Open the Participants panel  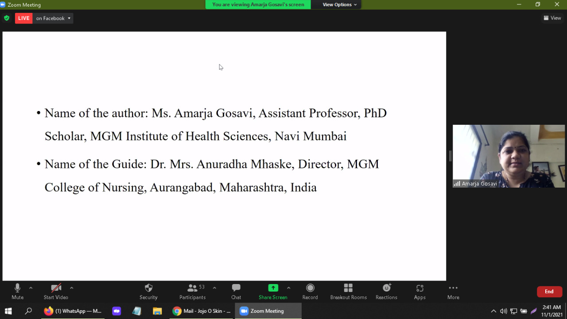pos(192,292)
